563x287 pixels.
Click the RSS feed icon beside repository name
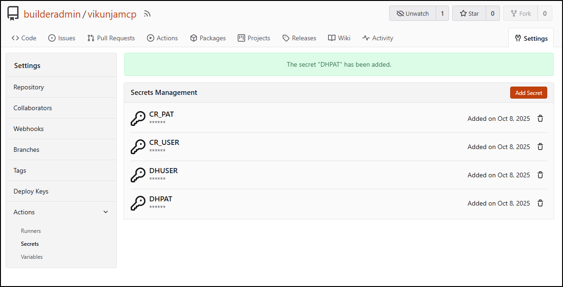147,14
